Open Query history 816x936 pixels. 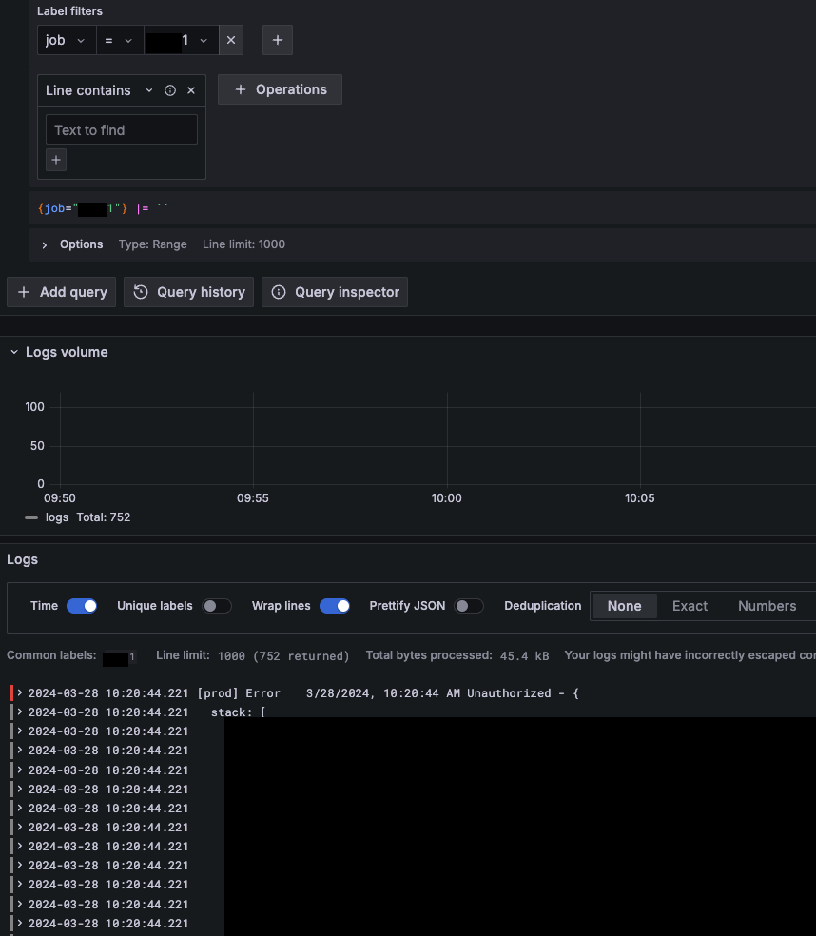pyautogui.click(x=188, y=292)
